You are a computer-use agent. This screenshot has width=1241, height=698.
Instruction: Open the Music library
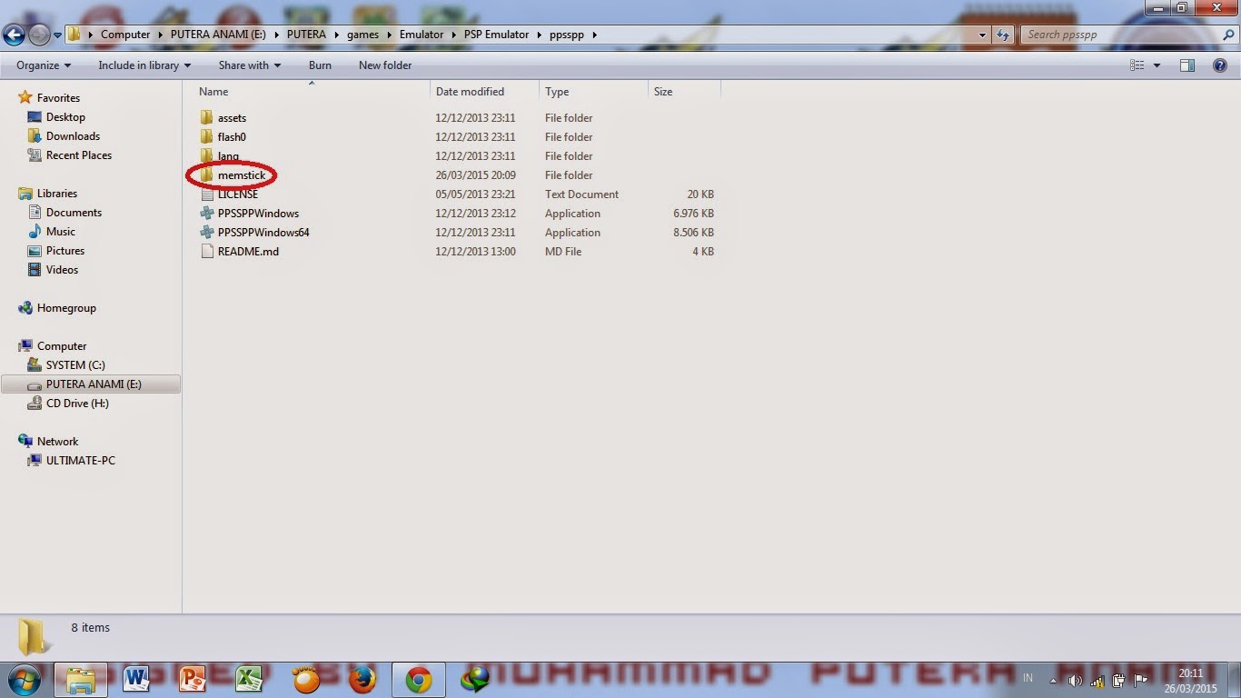[61, 232]
